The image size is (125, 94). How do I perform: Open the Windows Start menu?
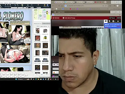pos(16,79)
